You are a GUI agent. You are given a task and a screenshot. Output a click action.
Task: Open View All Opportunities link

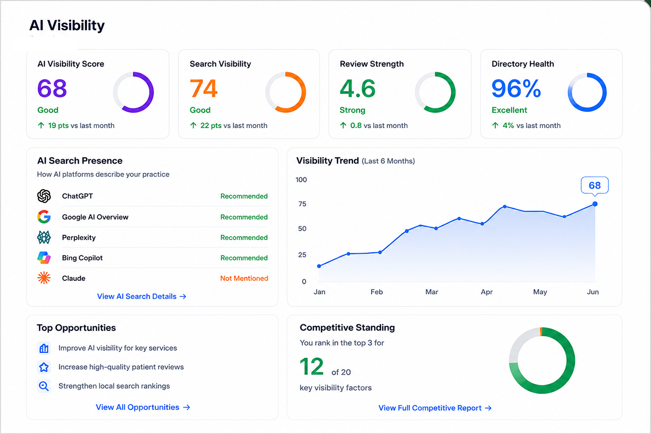coord(143,407)
